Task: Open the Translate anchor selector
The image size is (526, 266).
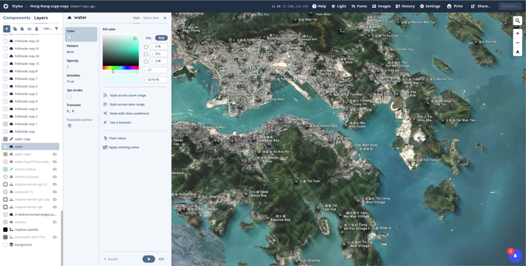Action: click(69, 125)
